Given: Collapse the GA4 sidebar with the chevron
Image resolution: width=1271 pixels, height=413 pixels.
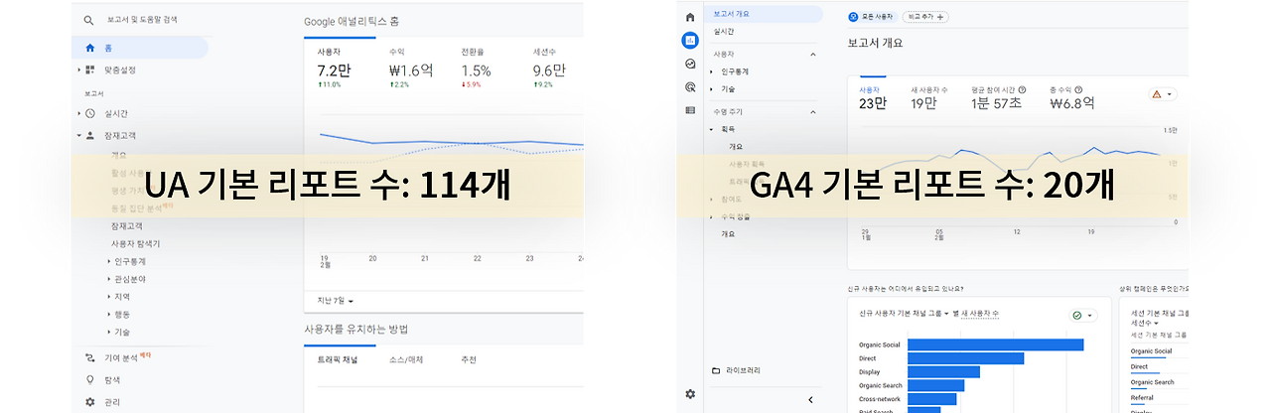Looking at the screenshot, I should 810,400.
